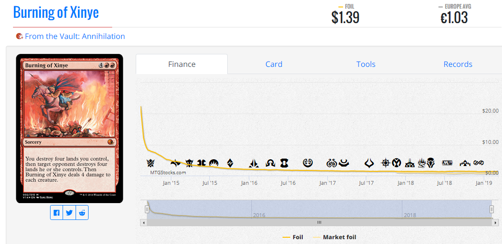Click the Burning of Xinye card image
This screenshot has height=244, width=502.
coord(69,128)
